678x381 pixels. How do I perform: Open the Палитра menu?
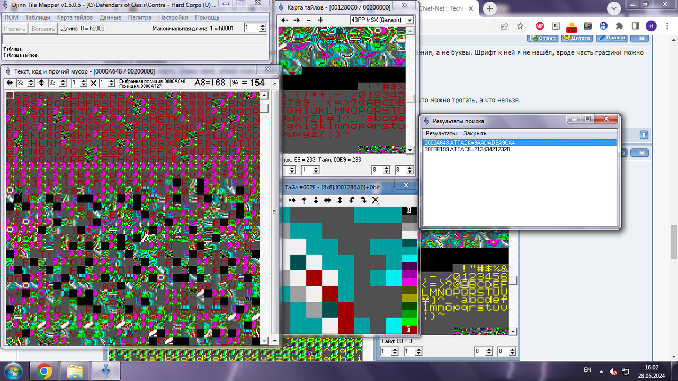tap(140, 17)
